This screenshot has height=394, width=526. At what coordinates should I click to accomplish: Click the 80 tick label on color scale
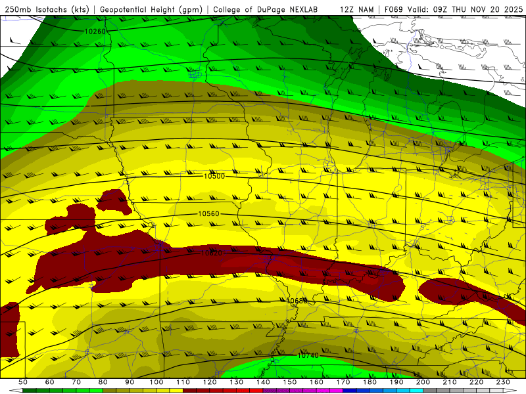(x=103, y=382)
